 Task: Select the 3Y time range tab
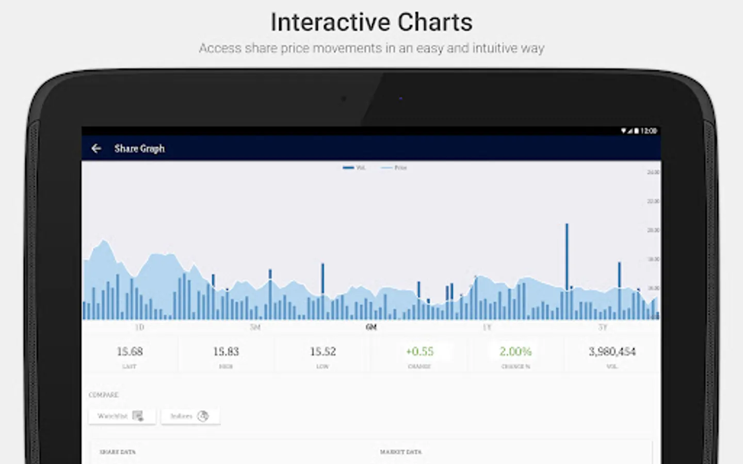point(602,327)
